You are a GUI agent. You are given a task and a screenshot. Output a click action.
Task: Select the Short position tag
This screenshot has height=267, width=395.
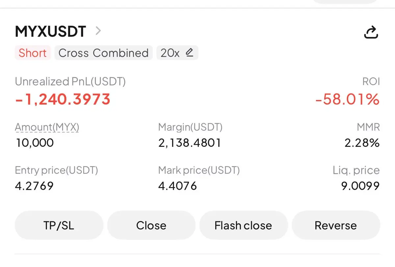33,53
